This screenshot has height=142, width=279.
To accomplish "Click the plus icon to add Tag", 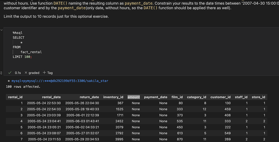I will [44, 73].
